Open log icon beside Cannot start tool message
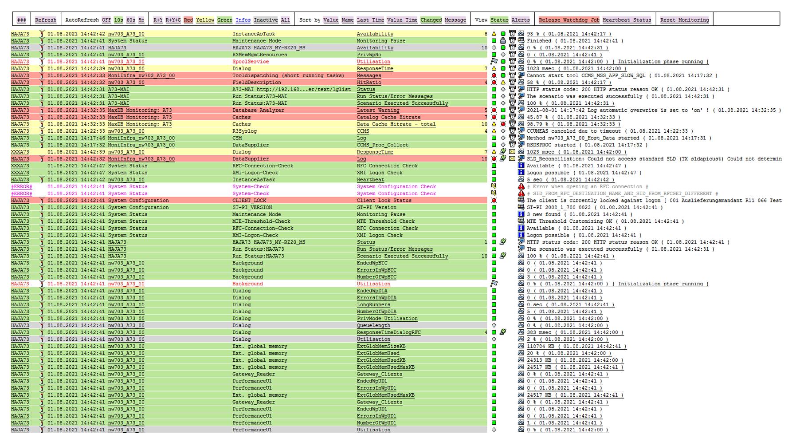The width and height of the screenshot is (792, 446). (521, 75)
